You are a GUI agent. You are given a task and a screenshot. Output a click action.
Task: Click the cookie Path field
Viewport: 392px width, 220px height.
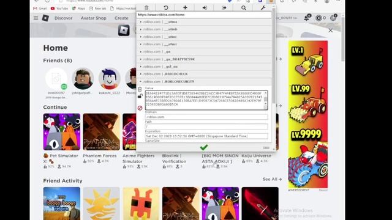[x=206, y=127]
